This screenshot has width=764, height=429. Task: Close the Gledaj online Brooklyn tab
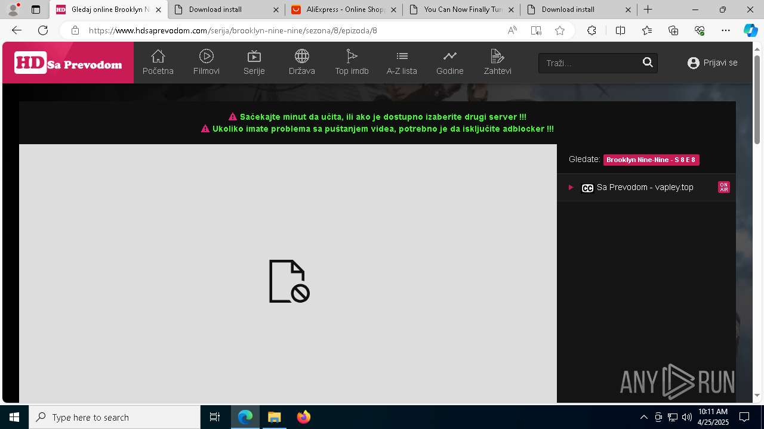click(158, 10)
